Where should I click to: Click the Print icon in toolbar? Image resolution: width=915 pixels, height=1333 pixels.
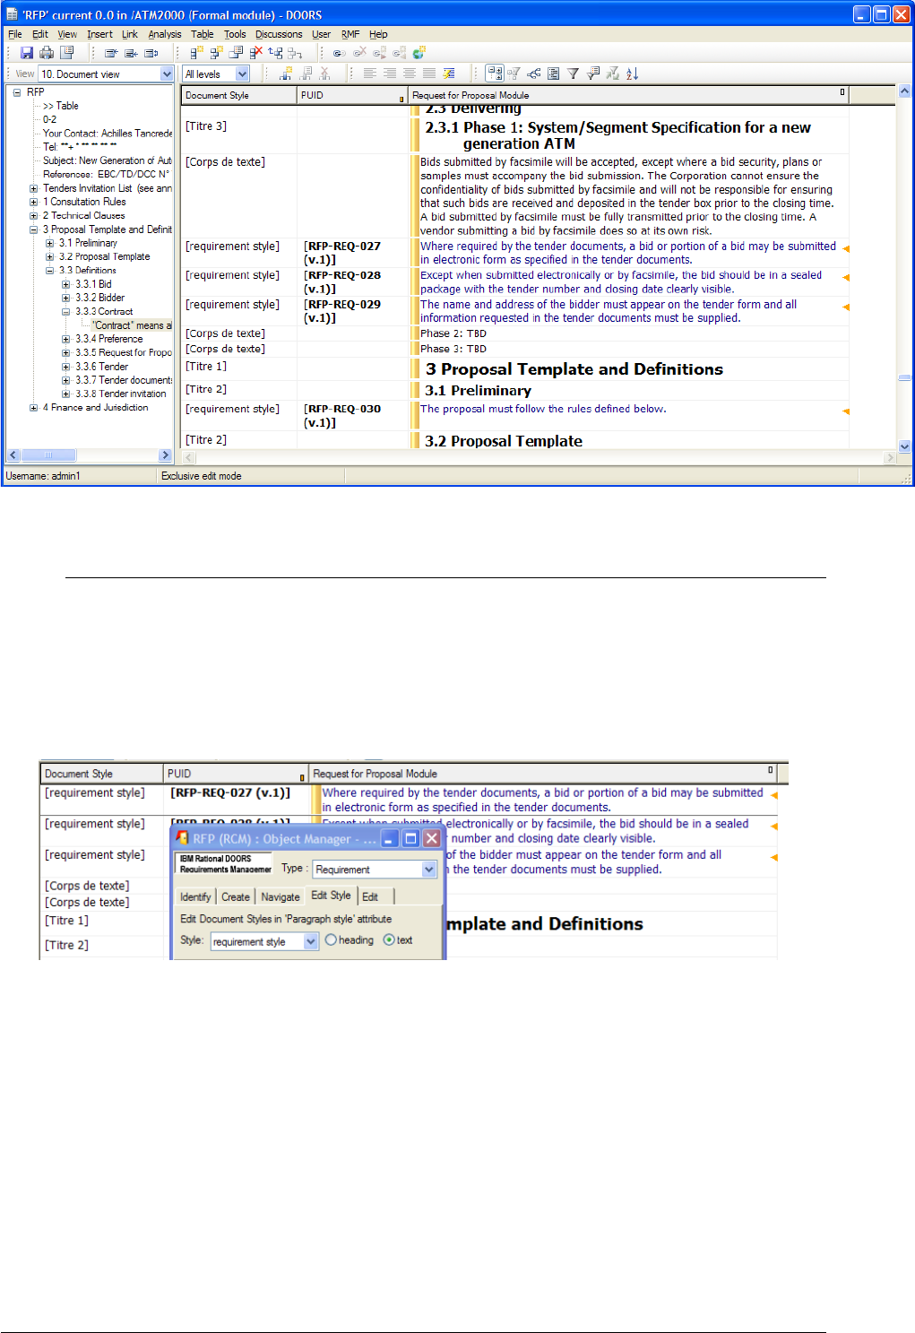click(x=47, y=53)
